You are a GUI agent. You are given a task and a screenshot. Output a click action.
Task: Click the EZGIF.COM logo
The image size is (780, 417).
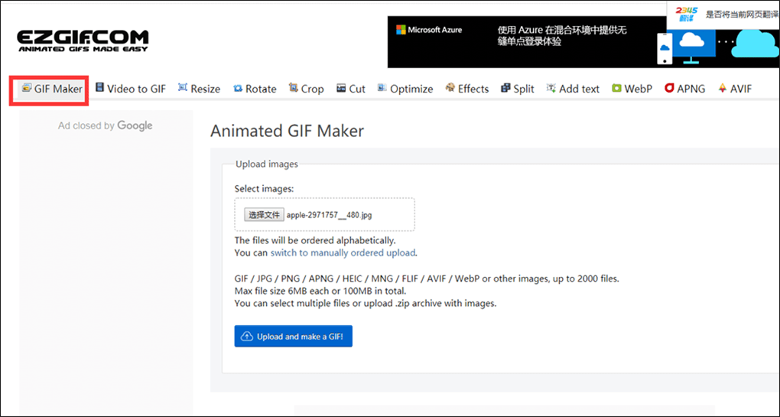83,41
